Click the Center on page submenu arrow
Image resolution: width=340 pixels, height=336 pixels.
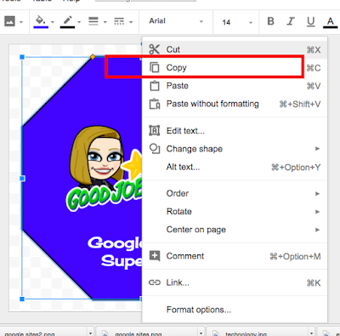click(x=317, y=230)
